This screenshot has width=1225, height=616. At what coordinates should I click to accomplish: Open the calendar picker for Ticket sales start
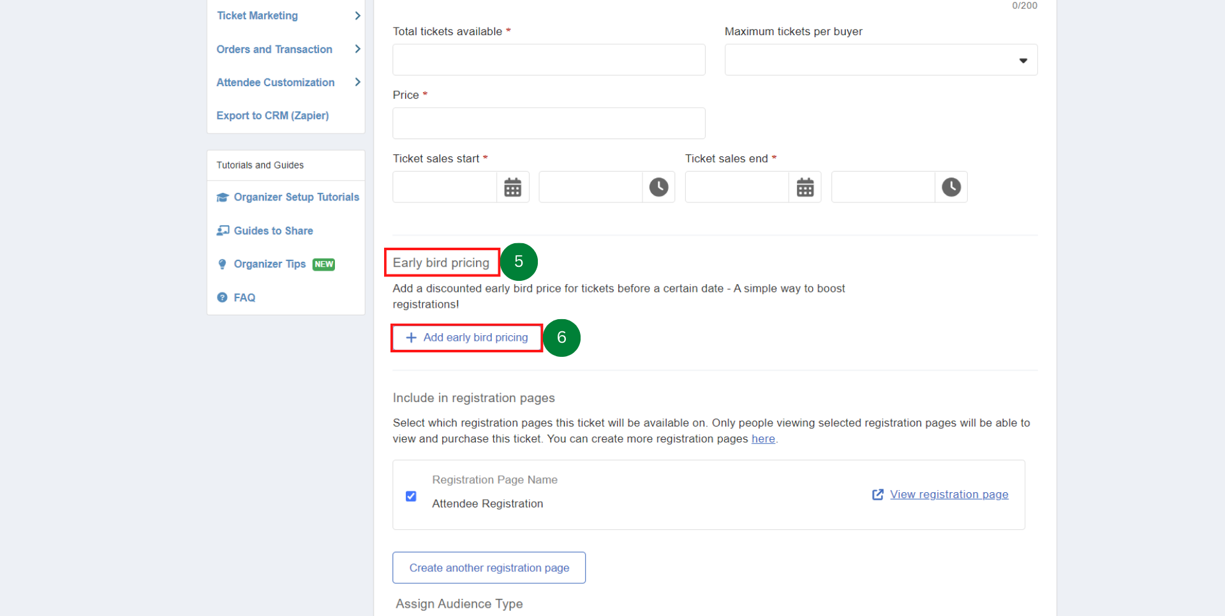(512, 186)
